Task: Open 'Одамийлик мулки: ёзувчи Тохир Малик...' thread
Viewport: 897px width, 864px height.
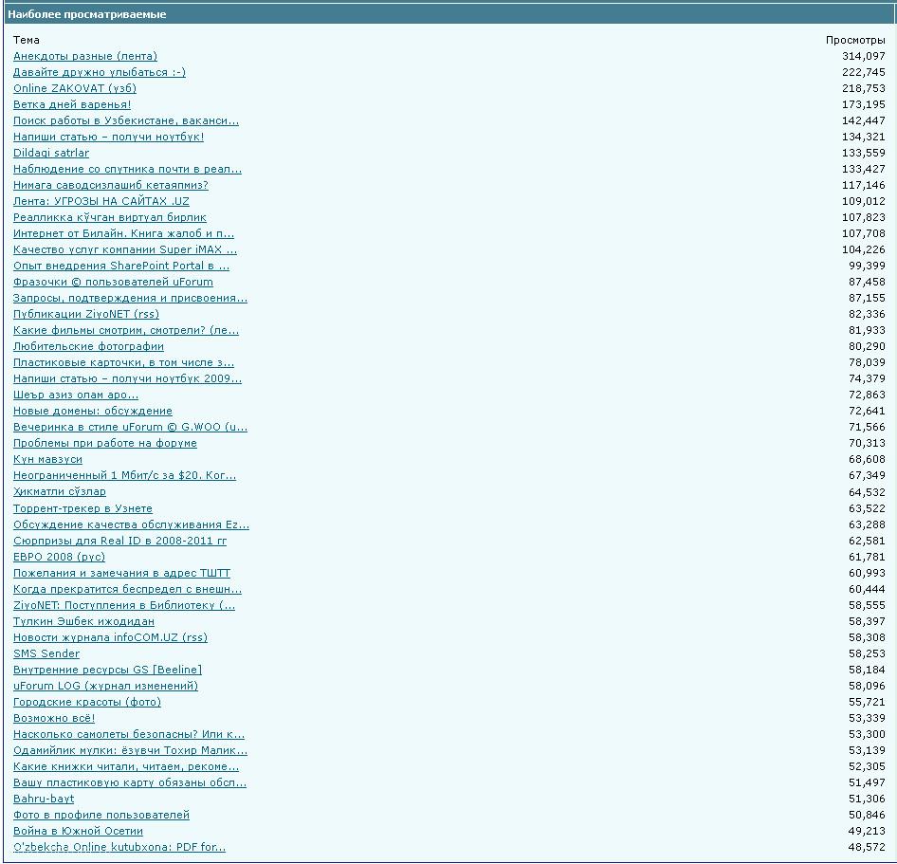Action: [x=131, y=749]
